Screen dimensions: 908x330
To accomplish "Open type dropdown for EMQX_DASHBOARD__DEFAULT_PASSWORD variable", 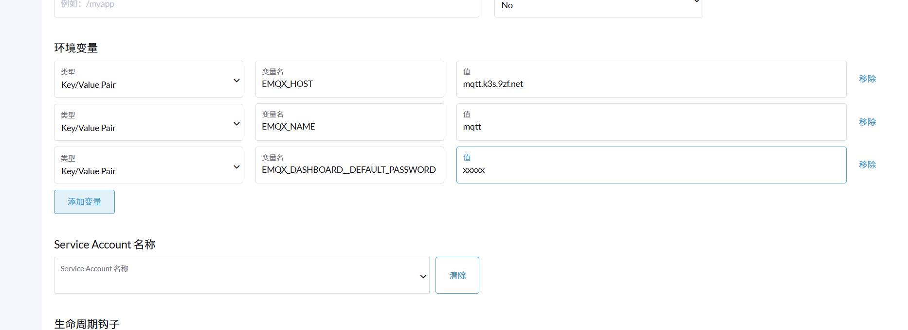I will click(148, 165).
